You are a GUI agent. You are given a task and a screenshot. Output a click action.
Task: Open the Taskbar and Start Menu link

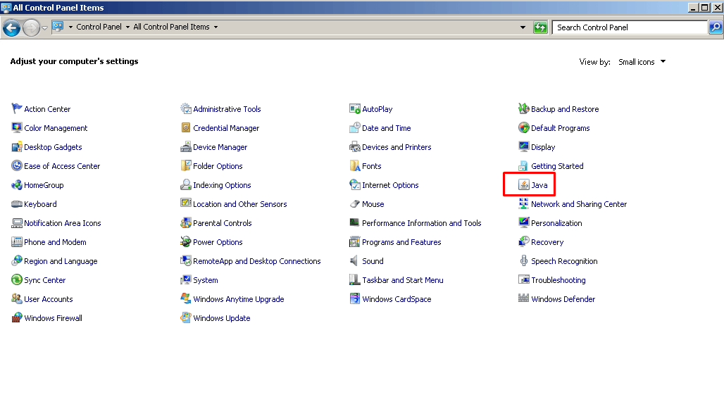coord(403,279)
